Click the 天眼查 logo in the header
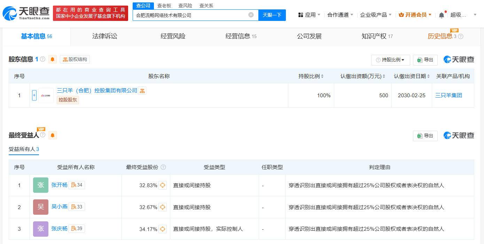This screenshot has width=484, height=244. 25,13
